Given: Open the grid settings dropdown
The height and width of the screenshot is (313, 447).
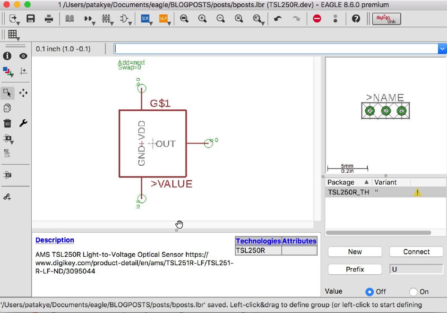Looking at the screenshot, I should (x=13, y=34).
